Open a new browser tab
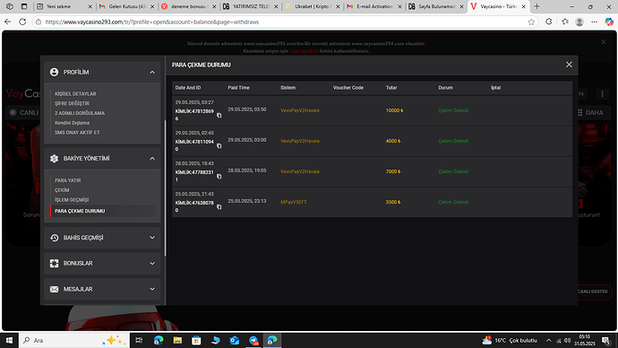Screen dimensions: 618x348 tap(536, 6)
